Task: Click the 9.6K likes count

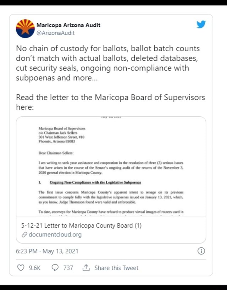Action: 35,268
